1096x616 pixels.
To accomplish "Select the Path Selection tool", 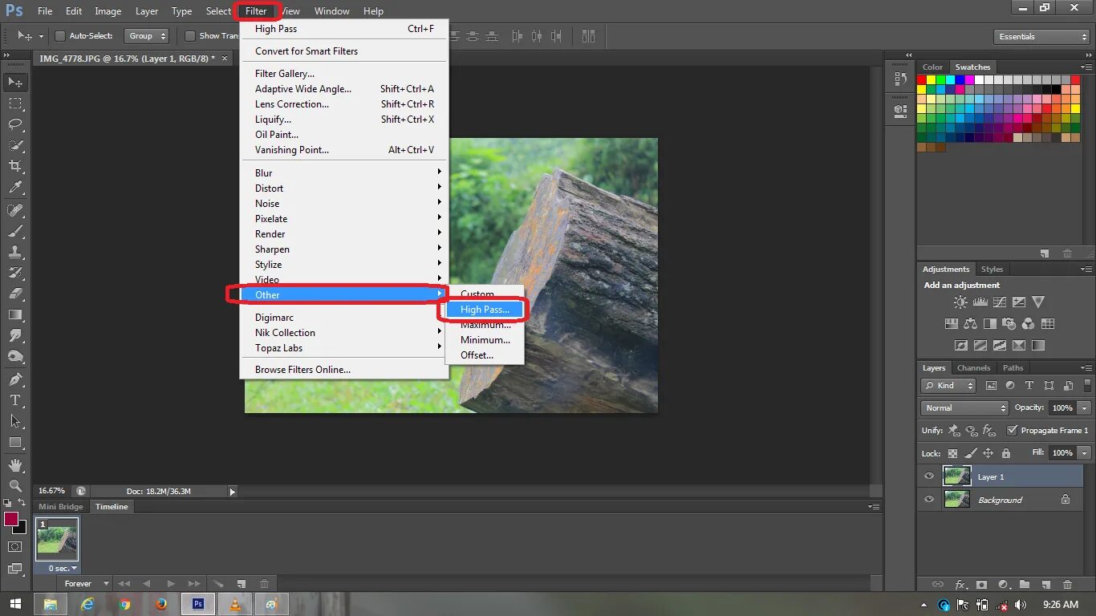I will pyautogui.click(x=15, y=421).
